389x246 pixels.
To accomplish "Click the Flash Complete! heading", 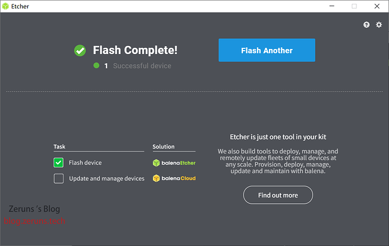I will click(135, 50).
